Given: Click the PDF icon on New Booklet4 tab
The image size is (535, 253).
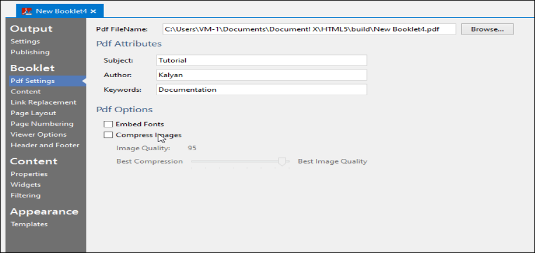Looking at the screenshot, I should pos(27,11).
